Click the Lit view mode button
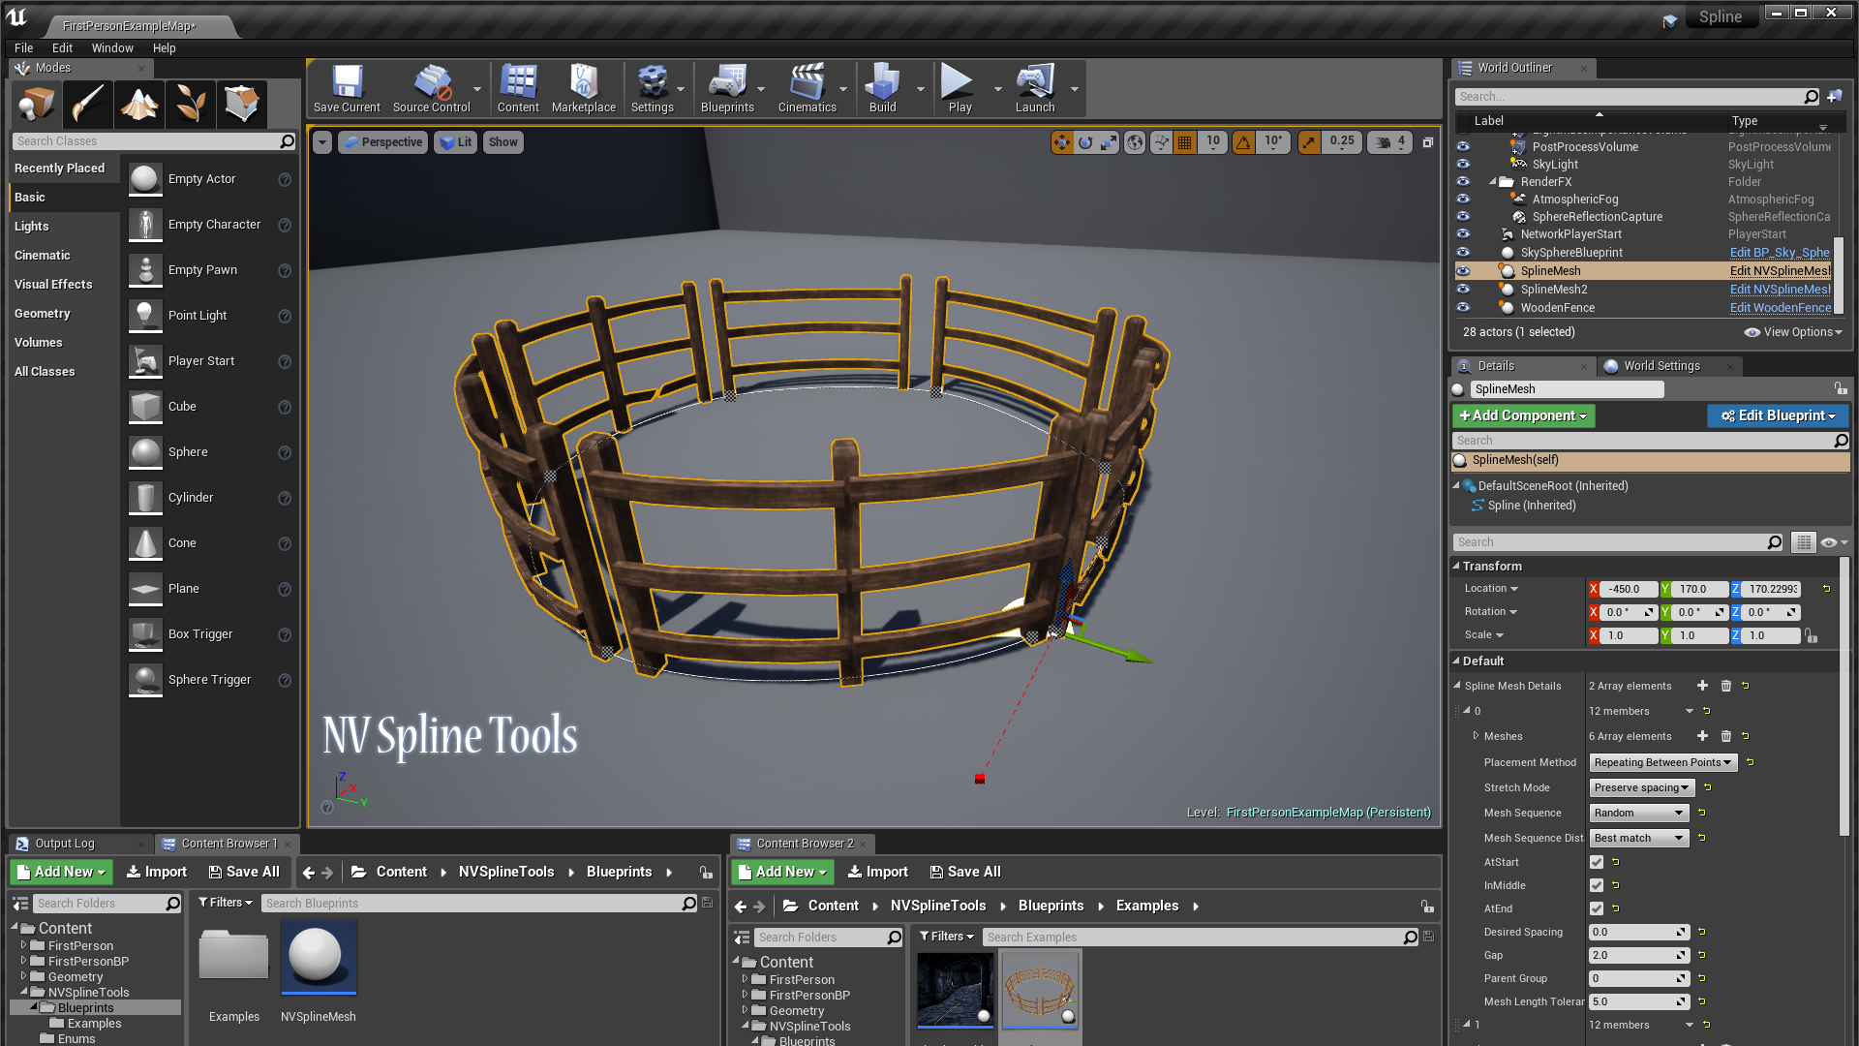Image resolution: width=1859 pixels, height=1046 pixels. point(456,142)
